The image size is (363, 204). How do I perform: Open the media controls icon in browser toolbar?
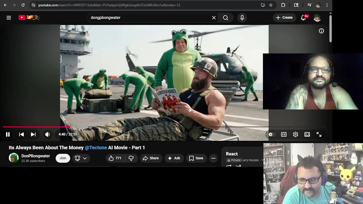[309, 5]
